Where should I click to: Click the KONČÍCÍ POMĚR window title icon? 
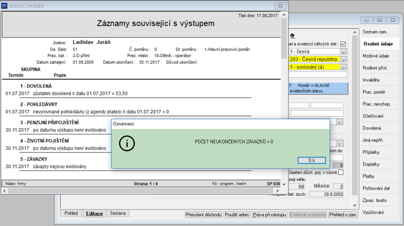coord(4,6)
